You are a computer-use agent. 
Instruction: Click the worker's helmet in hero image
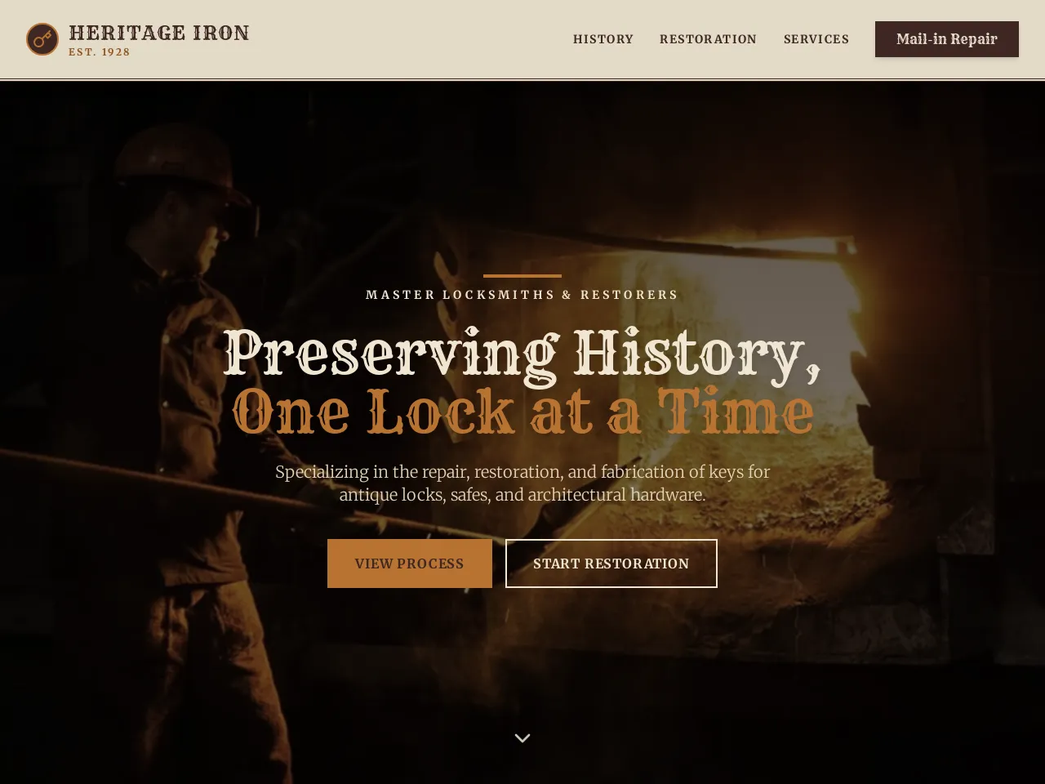click(181, 163)
